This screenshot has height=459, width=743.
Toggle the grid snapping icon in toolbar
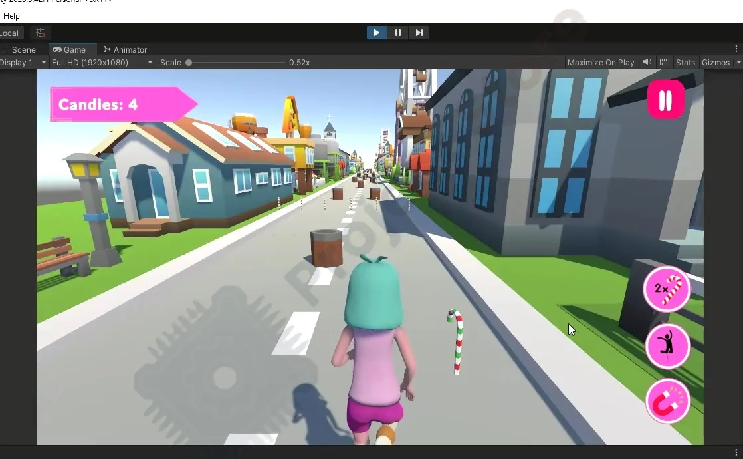[41, 33]
